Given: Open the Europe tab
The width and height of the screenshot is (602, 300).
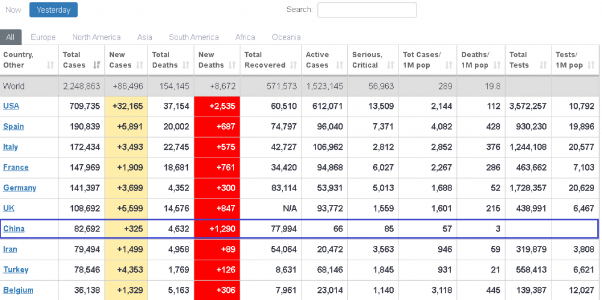Looking at the screenshot, I should pyautogui.click(x=43, y=37).
